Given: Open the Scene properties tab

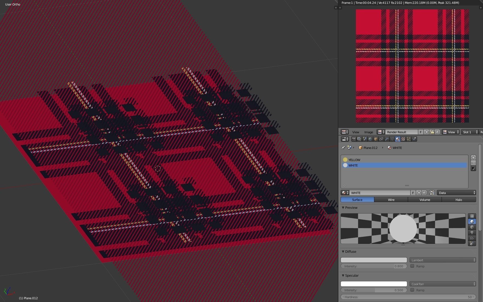Looking at the screenshot, I should point(365,139).
